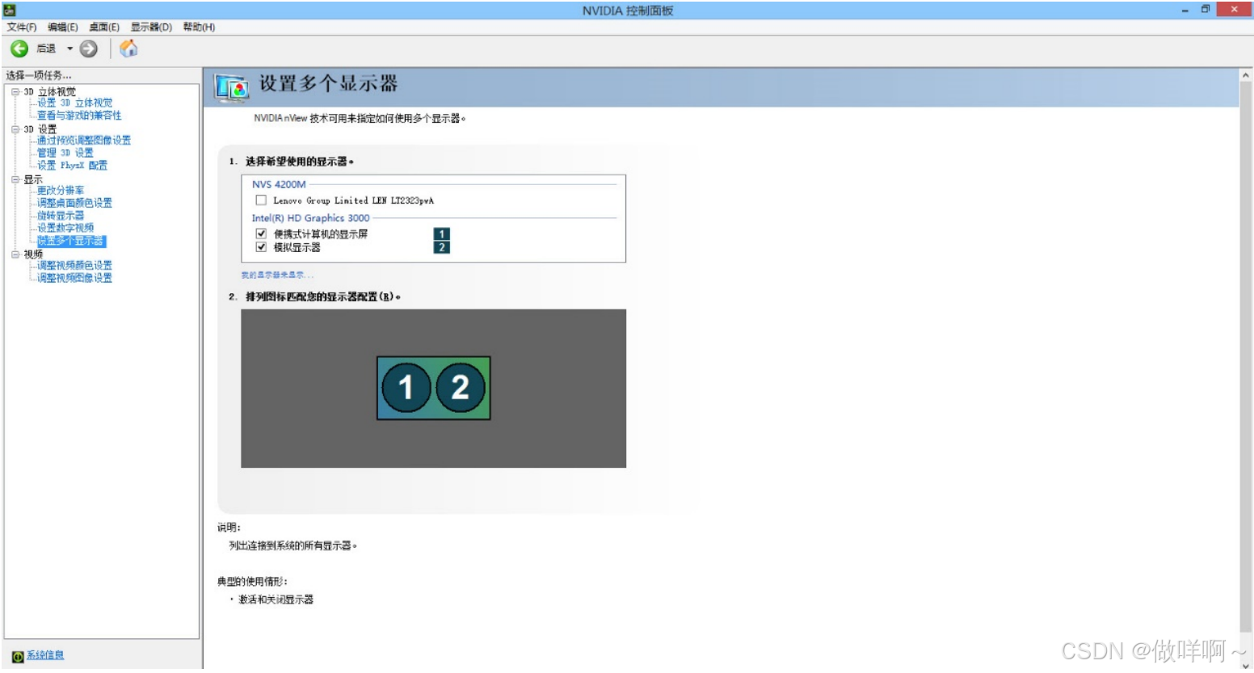Click the 显示 category label
The width and height of the screenshot is (1254, 673).
(x=32, y=179)
